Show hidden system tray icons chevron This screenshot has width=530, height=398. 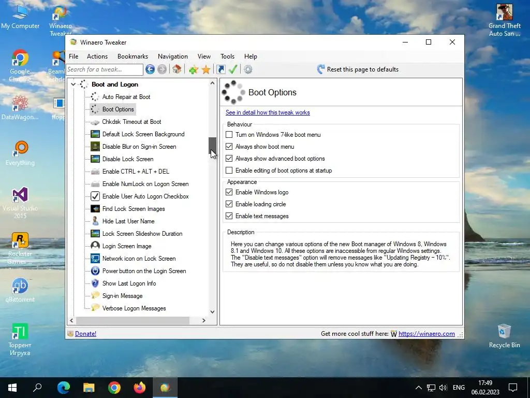click(x=418, y=388)
